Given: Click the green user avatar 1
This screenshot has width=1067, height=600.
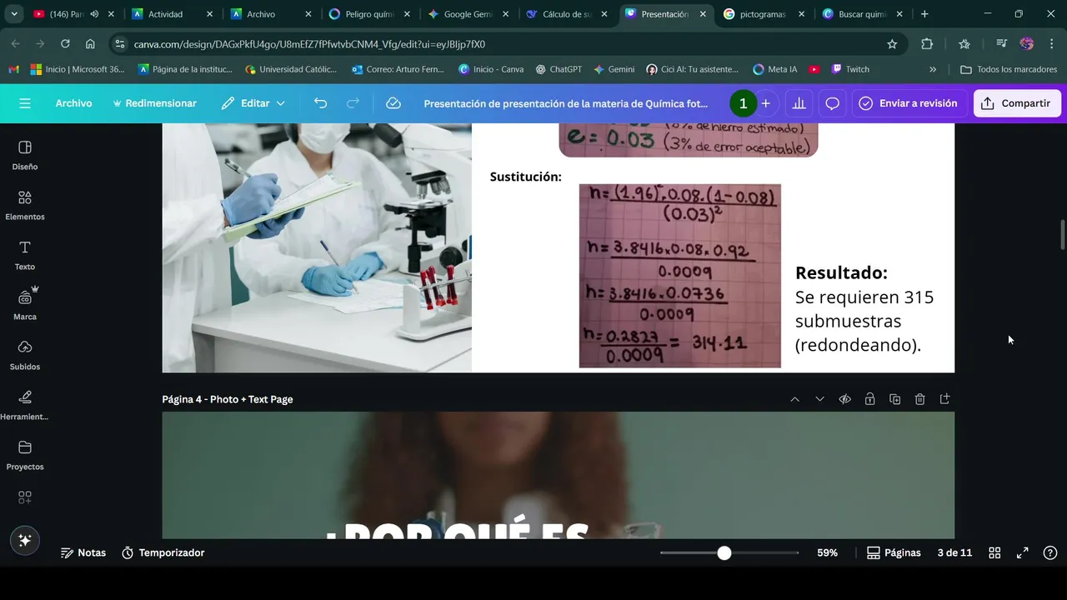Looking at the screenshot, I should point(743,103).
